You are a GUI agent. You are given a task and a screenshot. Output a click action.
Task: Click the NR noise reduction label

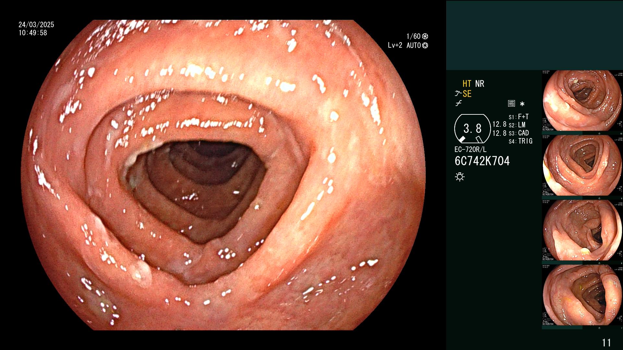[480, 84]
